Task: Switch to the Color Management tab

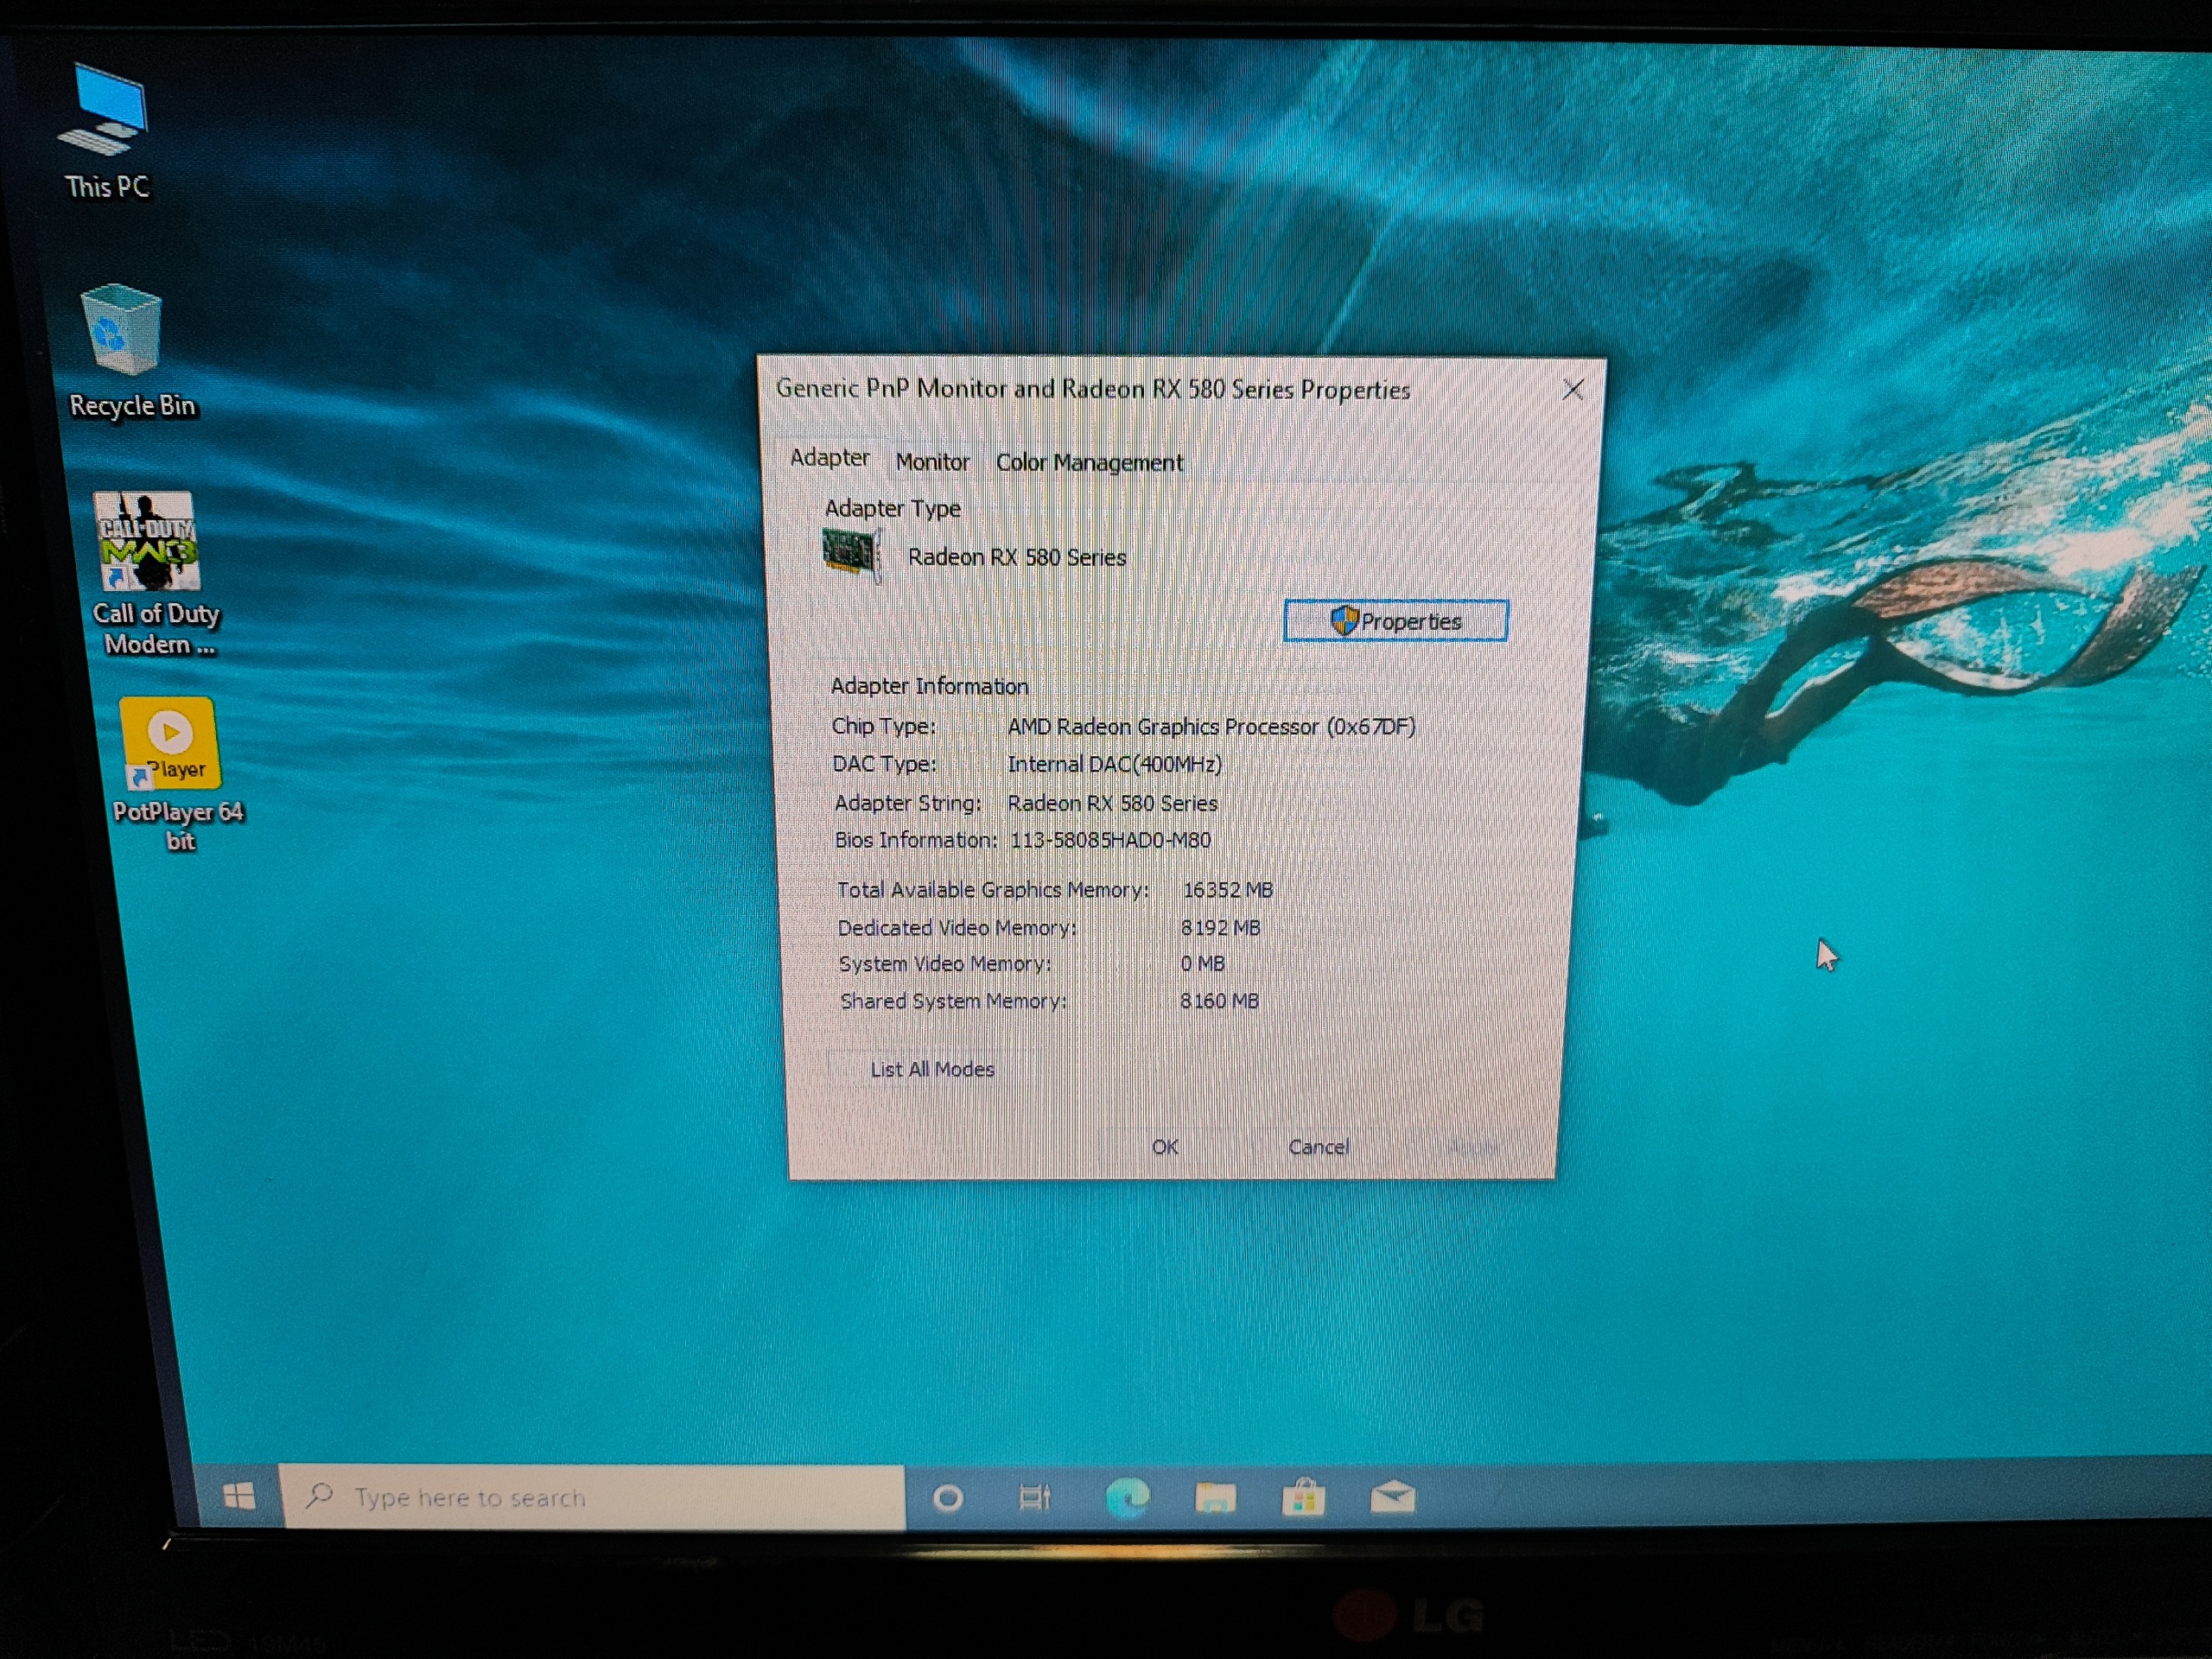Action: [x=1089, y=463]
